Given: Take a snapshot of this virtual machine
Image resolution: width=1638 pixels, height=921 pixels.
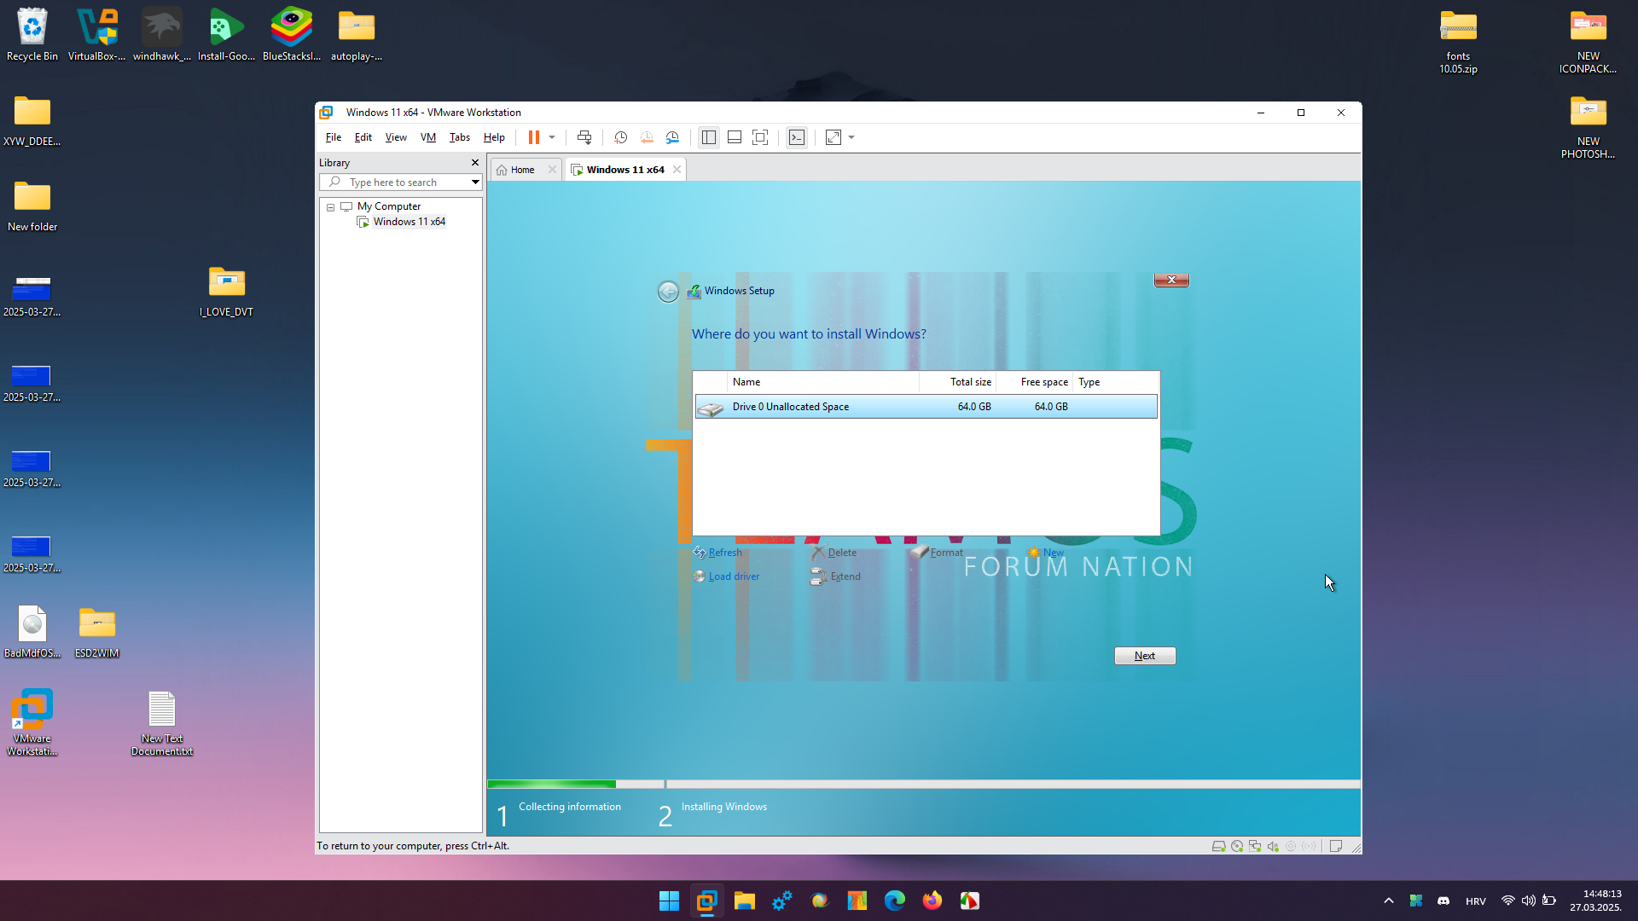Looking at the screenshot, I should coord(621,137).
